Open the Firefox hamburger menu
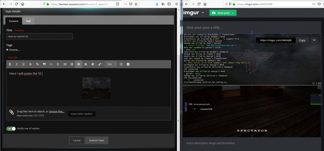Viewport: 324px width, 151px height. click(x=176, y=4)
